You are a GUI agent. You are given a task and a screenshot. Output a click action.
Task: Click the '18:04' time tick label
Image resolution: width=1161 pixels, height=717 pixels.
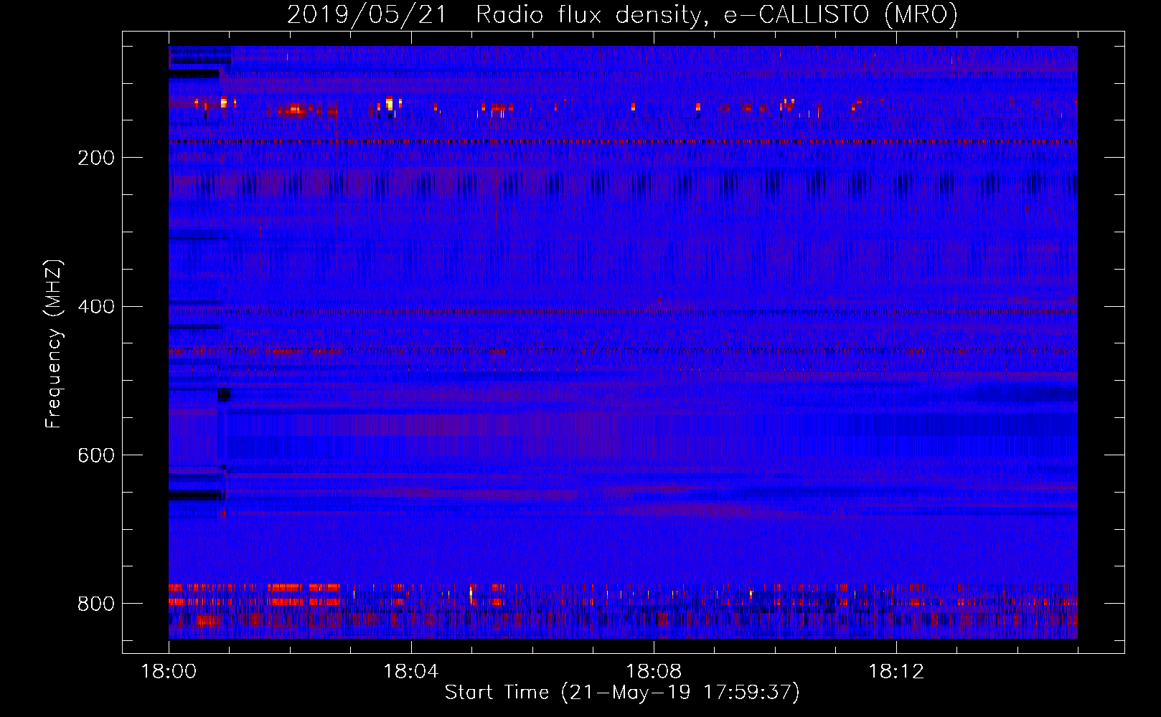click(411, 672)
